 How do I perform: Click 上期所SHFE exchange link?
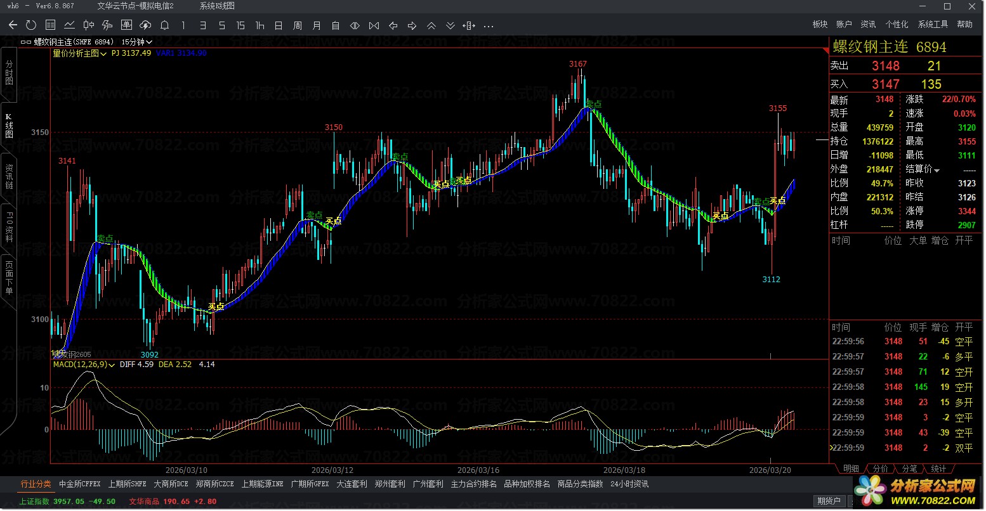coord(127,484)
